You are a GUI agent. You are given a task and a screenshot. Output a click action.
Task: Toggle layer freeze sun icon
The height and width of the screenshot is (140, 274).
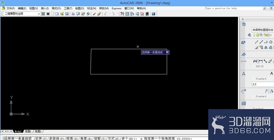pos(258,35)
